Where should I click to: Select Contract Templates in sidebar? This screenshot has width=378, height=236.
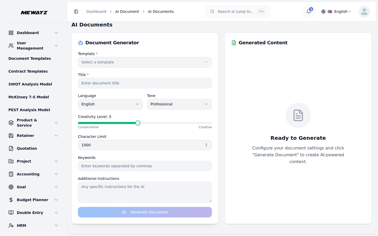point(28,71)
